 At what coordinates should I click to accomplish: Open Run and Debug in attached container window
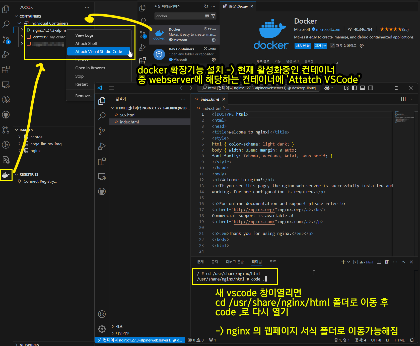click(x=102, y=146)
